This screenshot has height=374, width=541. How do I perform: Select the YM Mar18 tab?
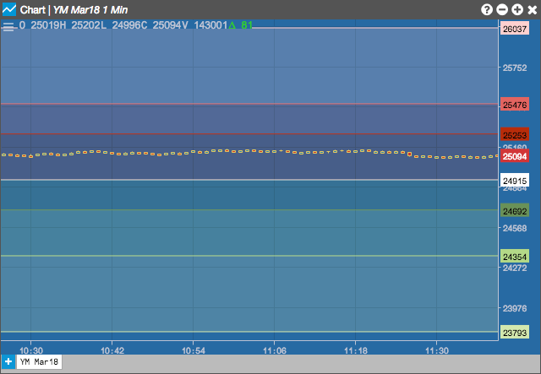tap(40, 362)
